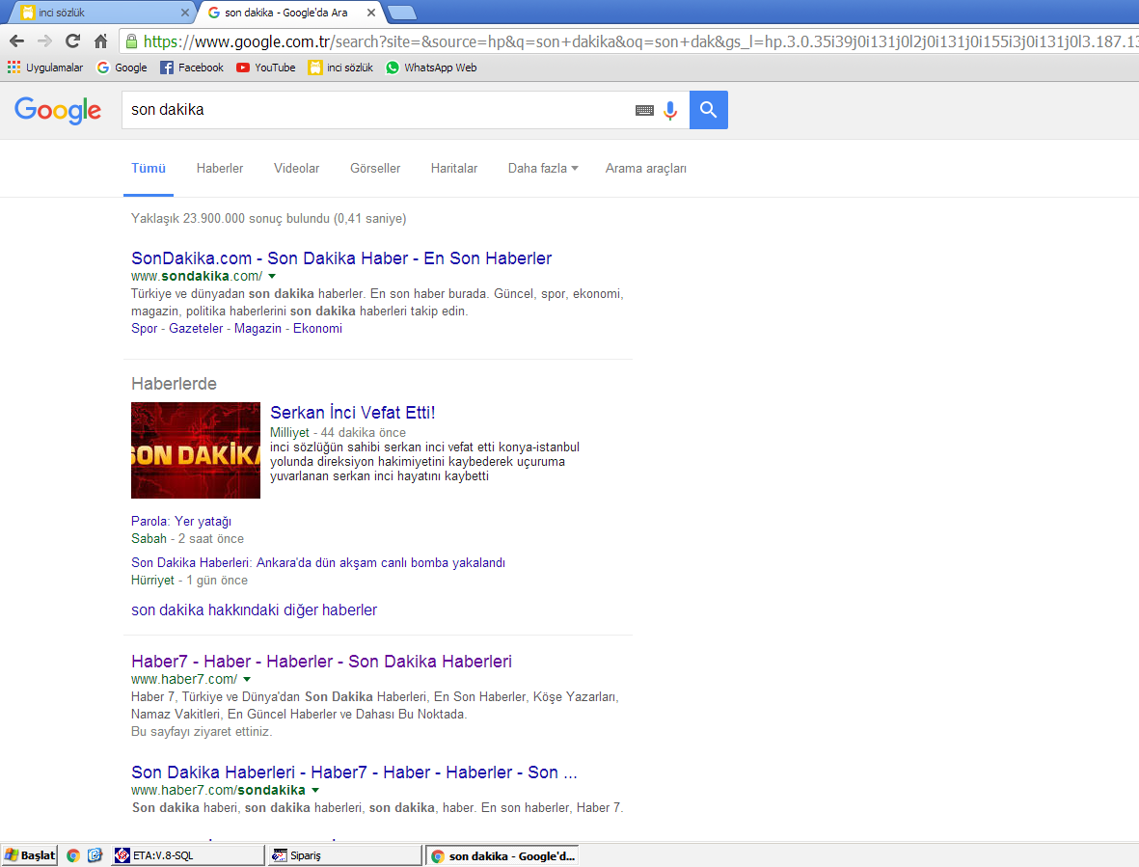The height and width of the screenshot is (867, 1139).
Task: Click the browser forward arrow
Action: (44, 41)
